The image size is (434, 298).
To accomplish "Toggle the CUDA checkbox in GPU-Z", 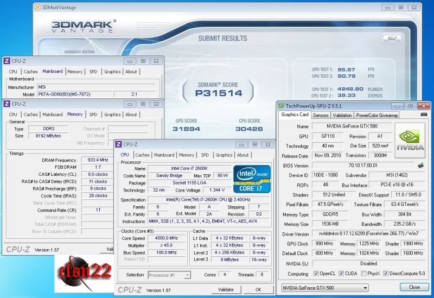I will click(x=341, y=274).
